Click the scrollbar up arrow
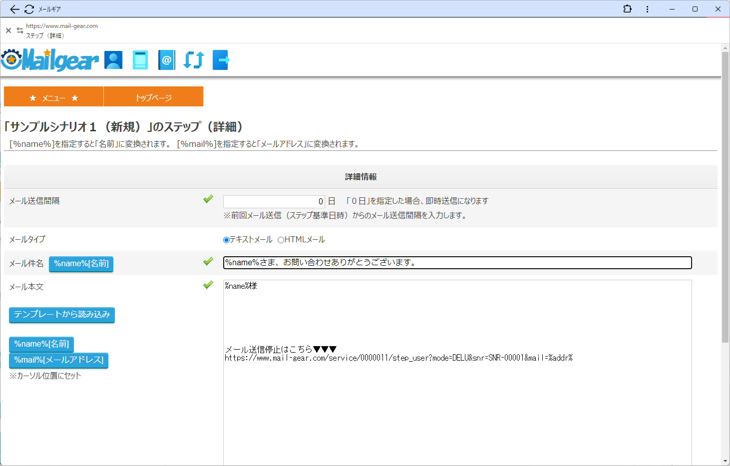Image resolution: width=730 pixels, height=466 pixels. pyautogui.click(x=726, y=48)
